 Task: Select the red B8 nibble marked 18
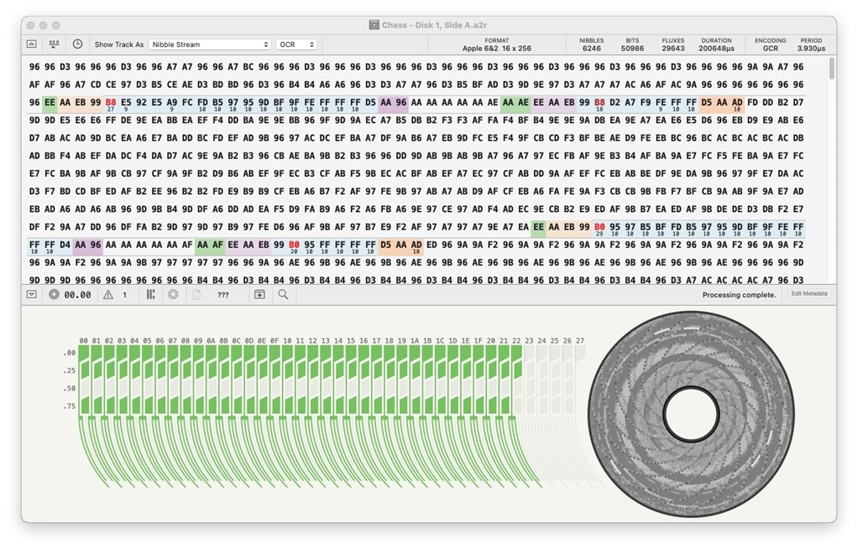click(599, 104)
